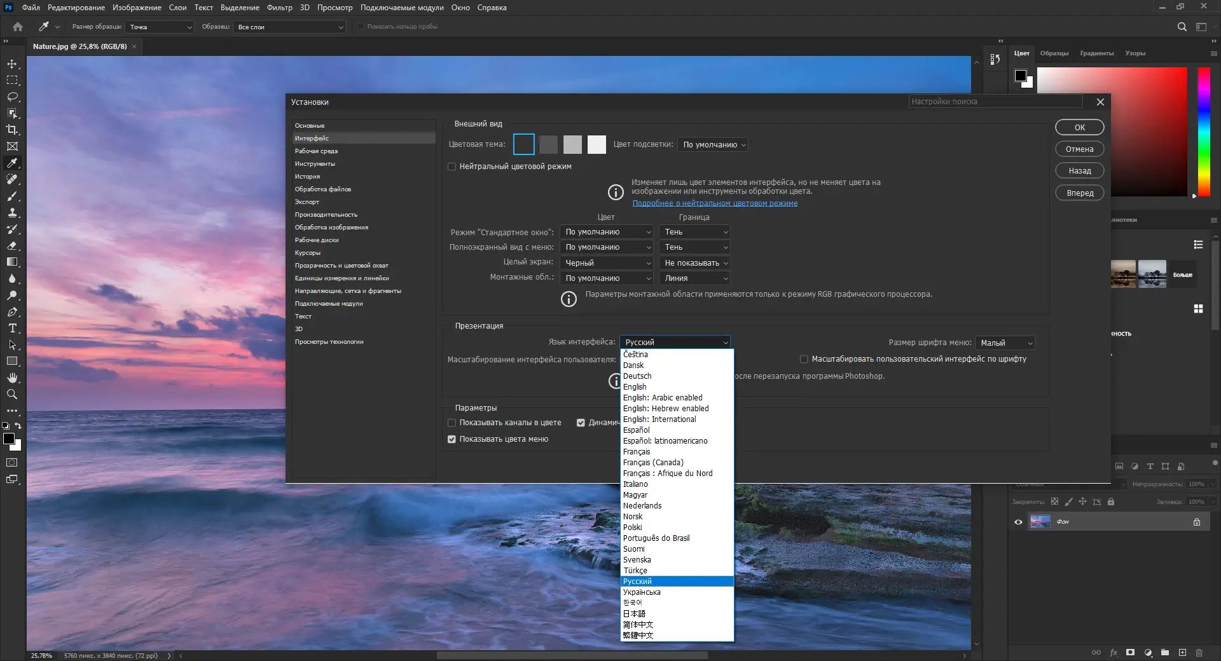This screenshot has height=661, width=1221.
Task: Confirm settings with the OK button
Action: pyautogui.click(x=1079, y=128)
